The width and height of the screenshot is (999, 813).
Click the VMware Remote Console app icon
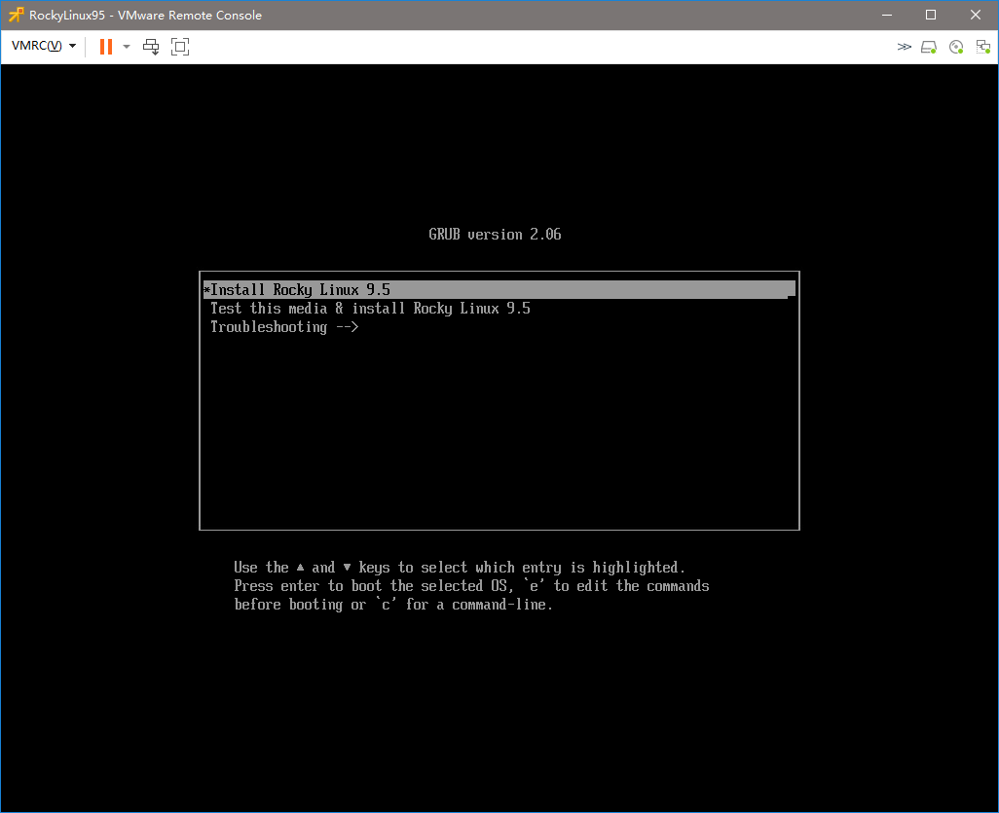[x=16, y=15]
